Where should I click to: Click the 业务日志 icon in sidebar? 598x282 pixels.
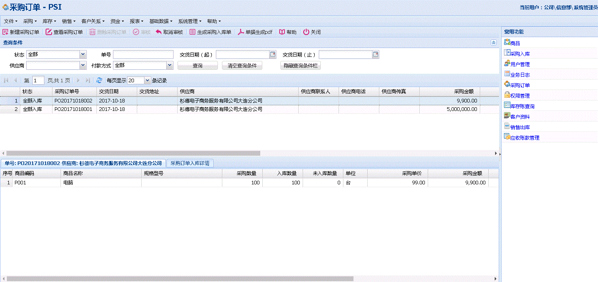(507, 73)
